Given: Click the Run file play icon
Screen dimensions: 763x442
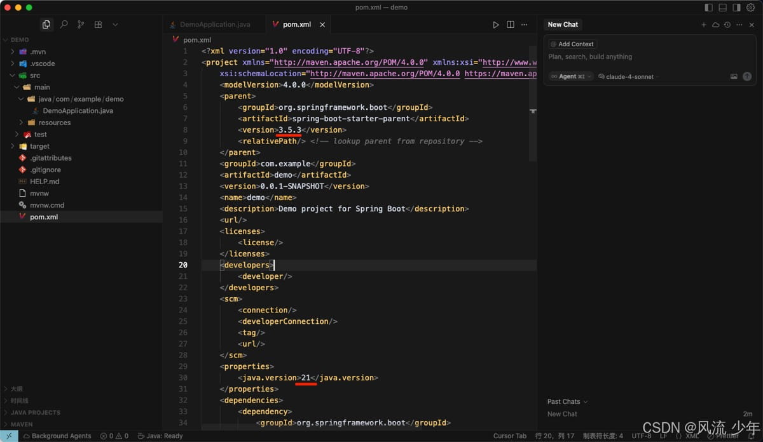Looking at the screenshot, I should pyautogui.click(x=496, y=25).
